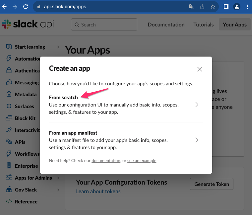Open the Tutorials nav item
The width and height of the screenshot is (252, 215).
[204, 24]
